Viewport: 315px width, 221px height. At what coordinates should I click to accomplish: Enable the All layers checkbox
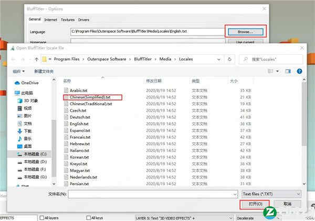tap(42, 218)
